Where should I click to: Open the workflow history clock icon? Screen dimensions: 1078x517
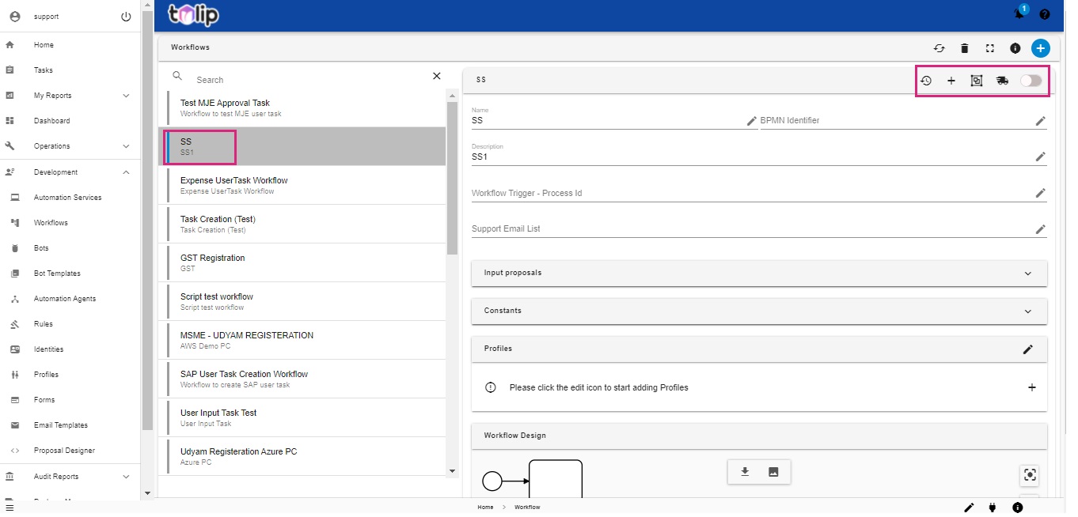click(926, 81)
